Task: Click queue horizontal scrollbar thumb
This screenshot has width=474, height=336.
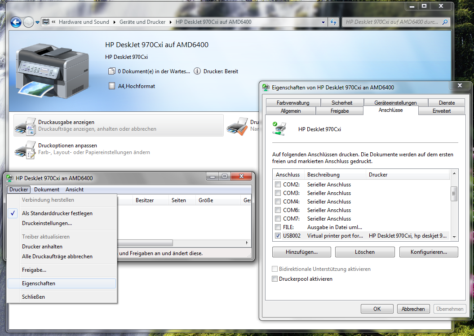Action: [145, 243]
